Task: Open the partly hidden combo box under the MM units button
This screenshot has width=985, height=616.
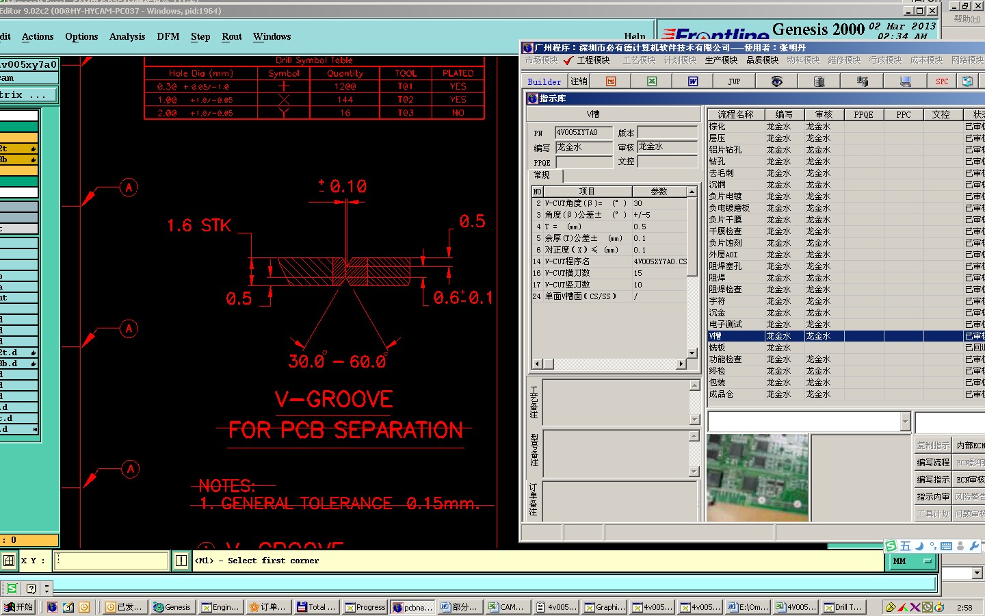Action: coord(977,573)
